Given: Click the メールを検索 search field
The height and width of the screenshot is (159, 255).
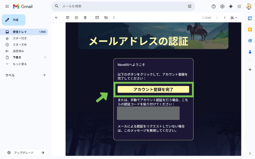Looking at the screenshot, I should [123, 6].
